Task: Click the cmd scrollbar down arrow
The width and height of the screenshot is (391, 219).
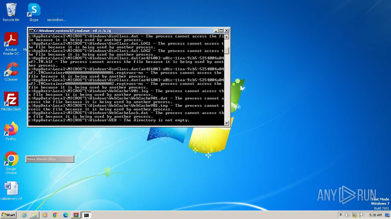Action: coord(227,123)
